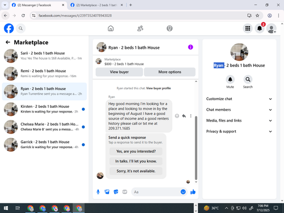Open Remi conversation in list
Image resolution: width=284 pixels, height=213 pixels.
(x=44, y=74)
